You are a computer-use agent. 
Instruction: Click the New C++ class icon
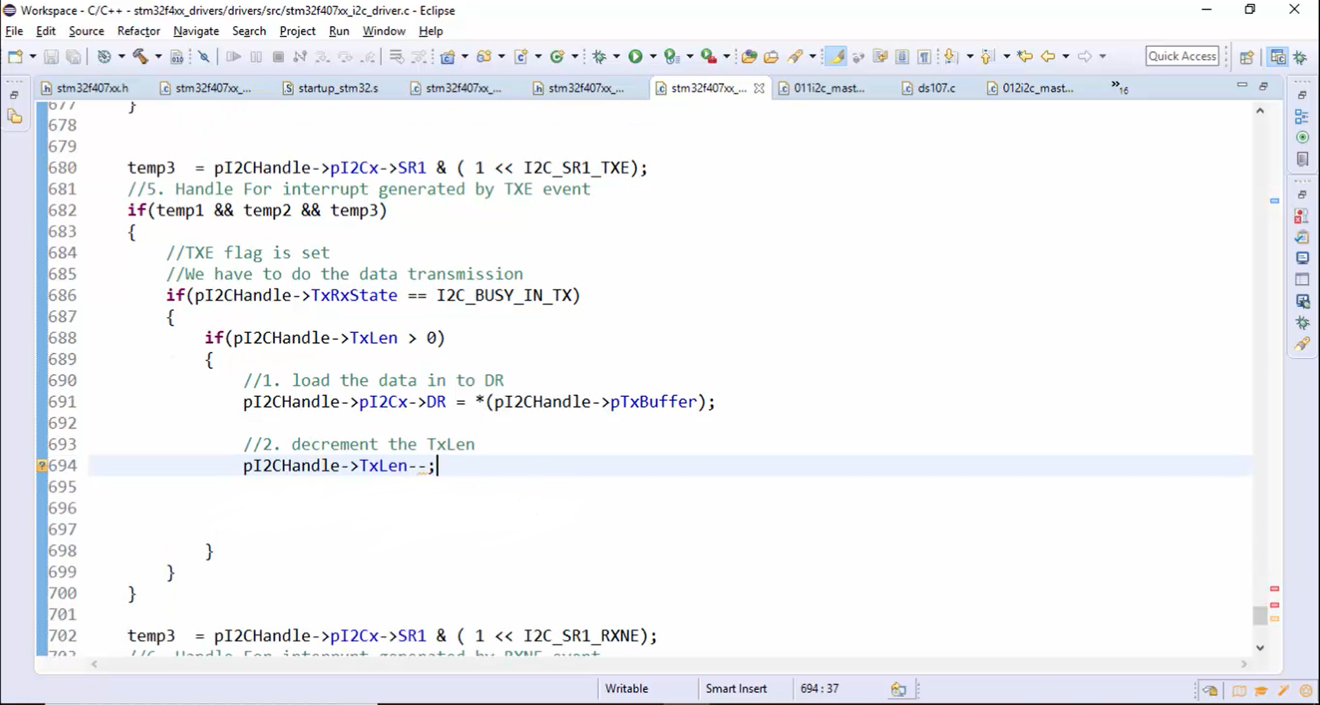click(x=557, y=56)
